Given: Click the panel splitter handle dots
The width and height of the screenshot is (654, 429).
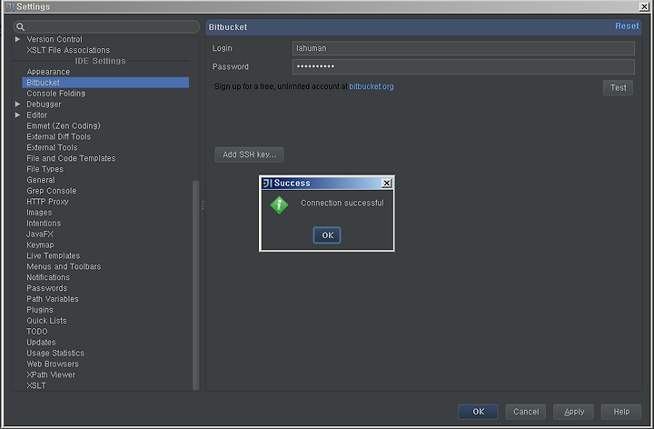Looking at the screenshot, I should pos(203,205).
